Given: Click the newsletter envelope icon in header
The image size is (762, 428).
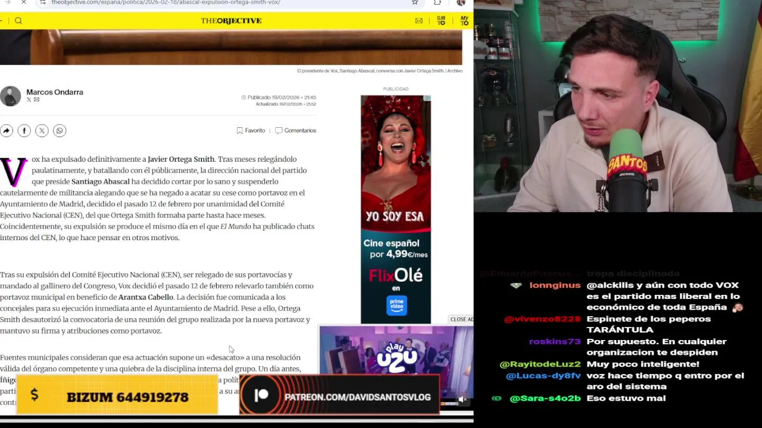Looking at the screenshot, I should (x=419, y=21).
